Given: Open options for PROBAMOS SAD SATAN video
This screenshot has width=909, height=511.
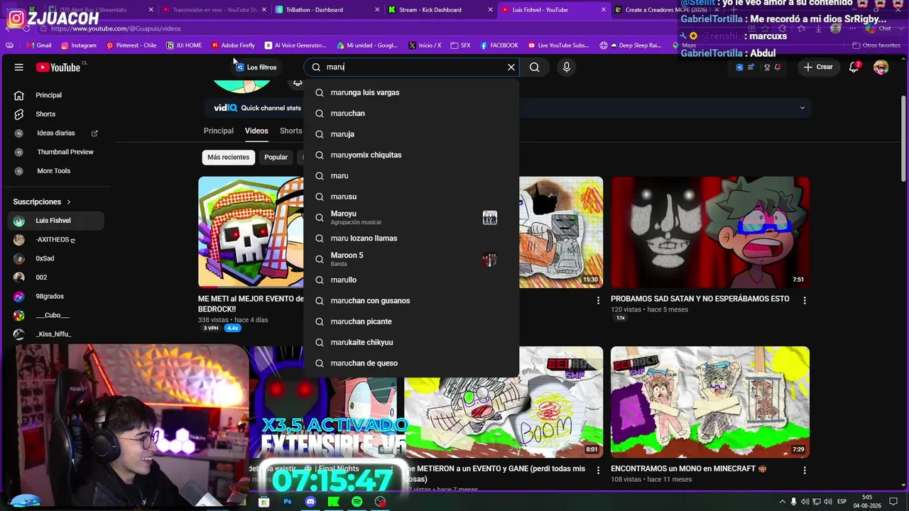Looking at the screenshot, I should click(805, 301).
